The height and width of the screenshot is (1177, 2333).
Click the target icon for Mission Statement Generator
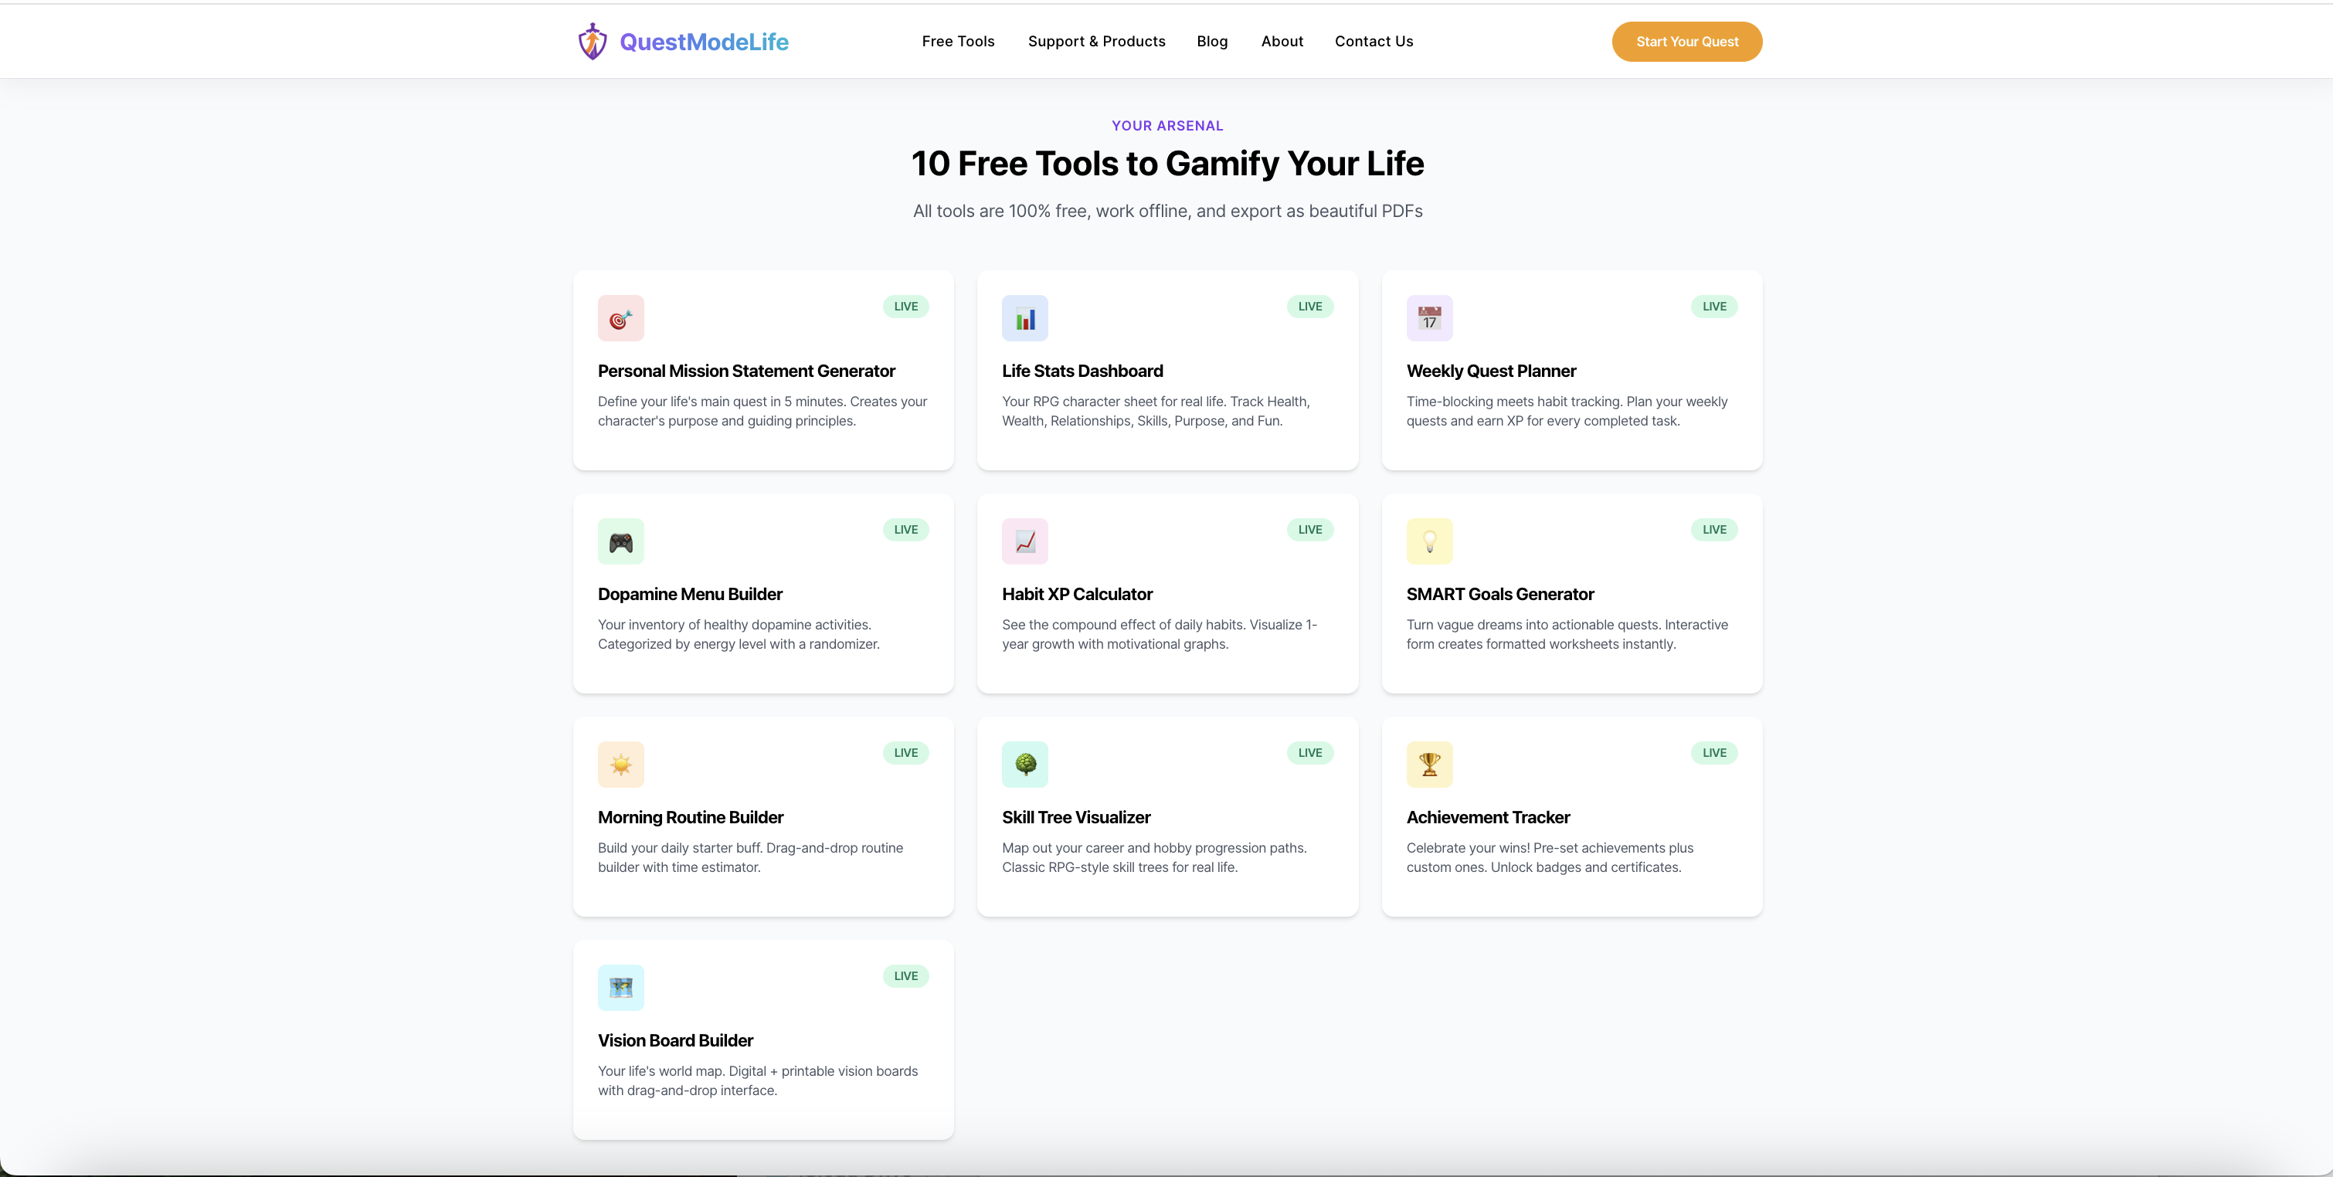click(x=620, y=317)
